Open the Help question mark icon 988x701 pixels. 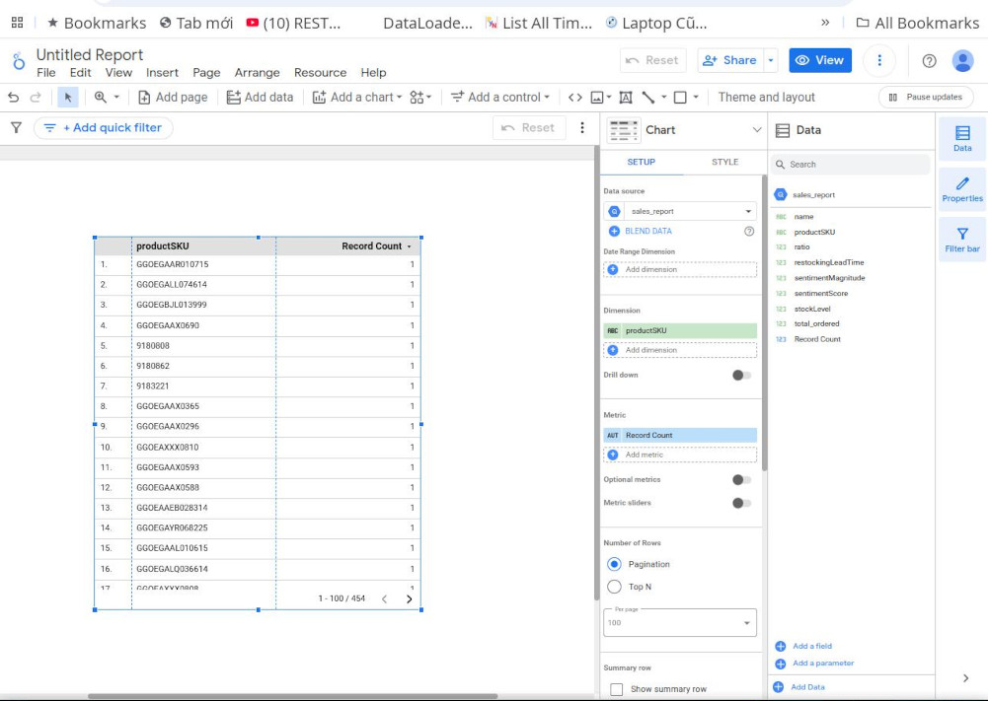[929, 60]
